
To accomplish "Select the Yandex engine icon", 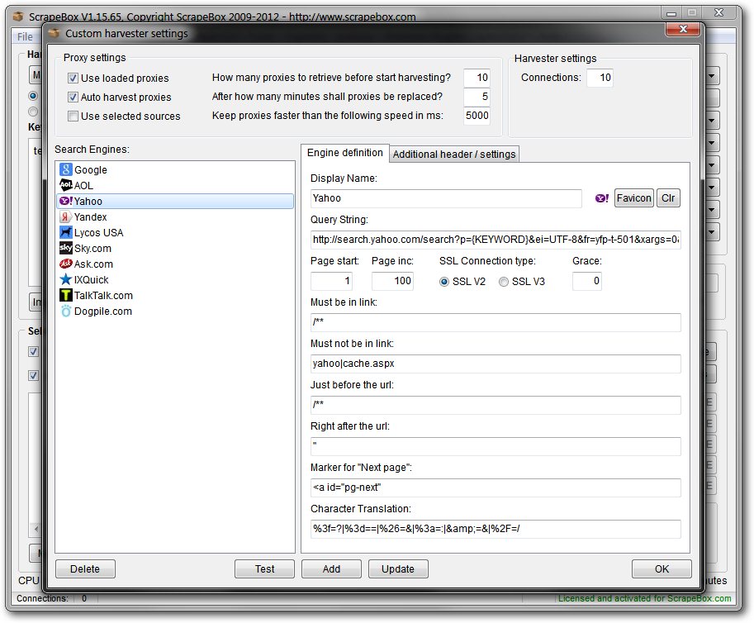I will 66,216.
